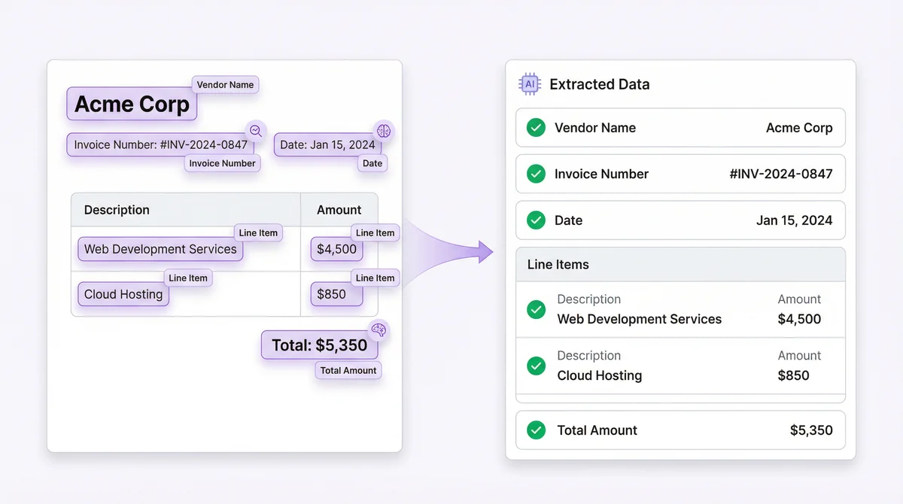Image resolution: width=903 pixels, height=504 pixels.
Task: Click Cloud Hosting under Extracted Data
Action: click(600, 375)
